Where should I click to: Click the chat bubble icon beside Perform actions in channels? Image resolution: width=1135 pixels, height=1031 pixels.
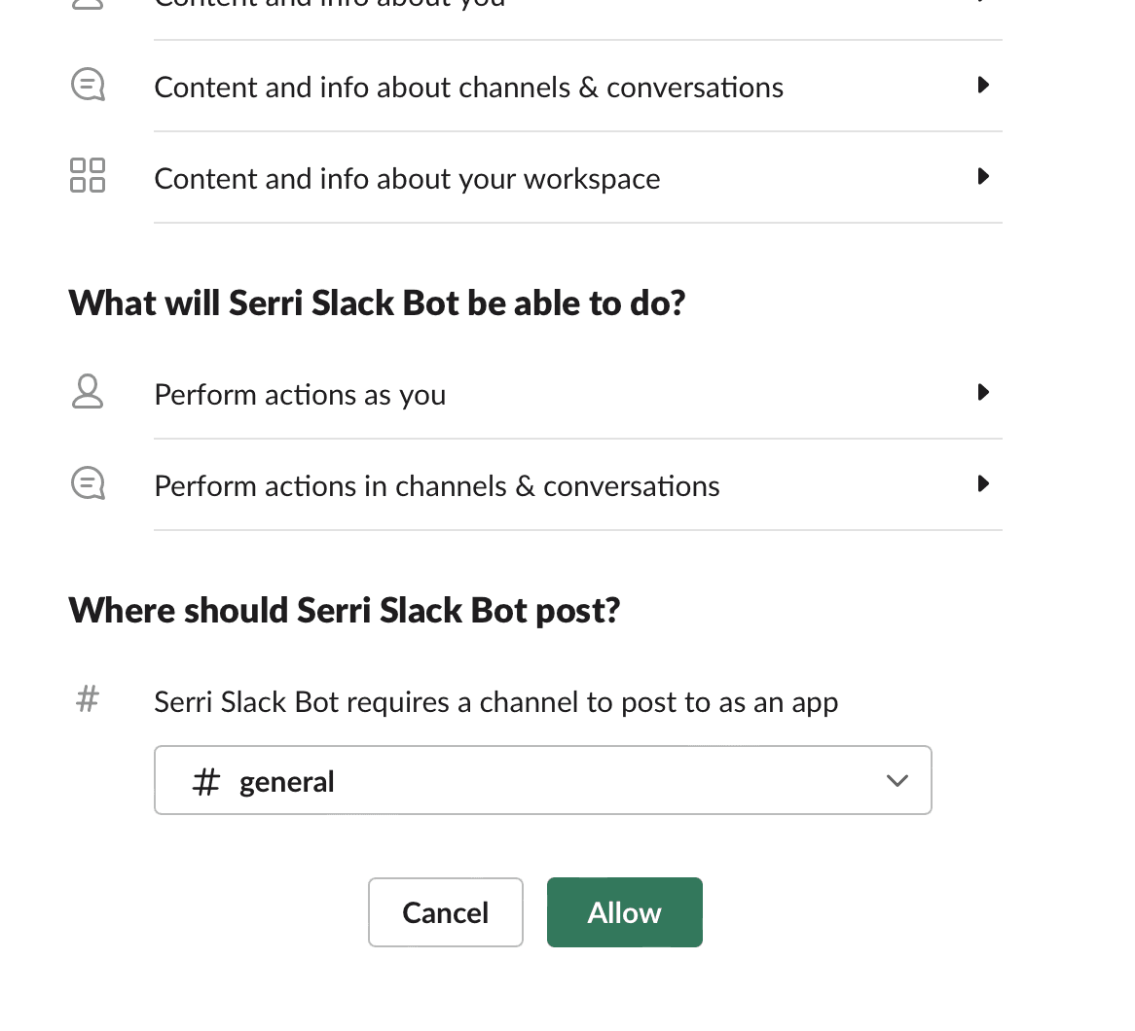(x=88, y=483)
